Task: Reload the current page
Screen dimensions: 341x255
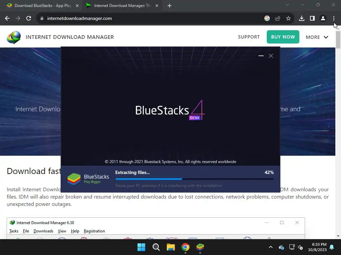Action: (29, 19)
